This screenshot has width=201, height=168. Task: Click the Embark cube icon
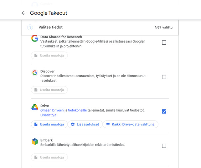tap(35, 141)
